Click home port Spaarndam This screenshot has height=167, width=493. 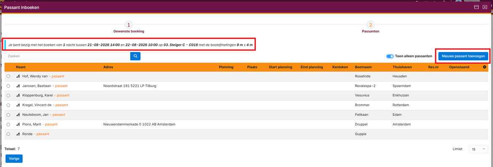click(x=402, y=86)
